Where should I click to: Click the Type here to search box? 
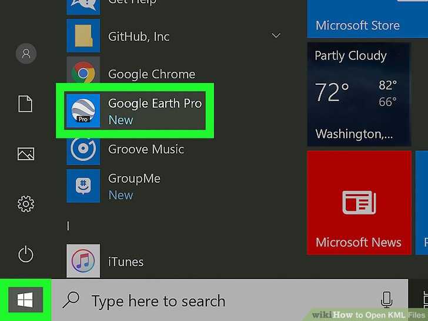[230, 300]
